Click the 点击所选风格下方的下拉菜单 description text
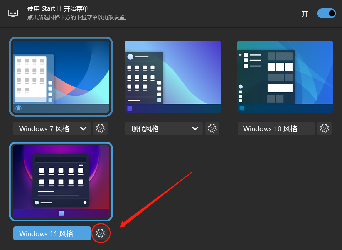 (77, 17)
